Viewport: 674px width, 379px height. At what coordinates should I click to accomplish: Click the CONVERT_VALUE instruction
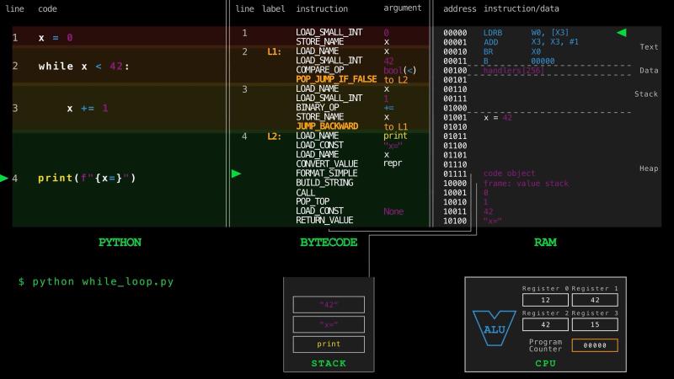point(327,163)
